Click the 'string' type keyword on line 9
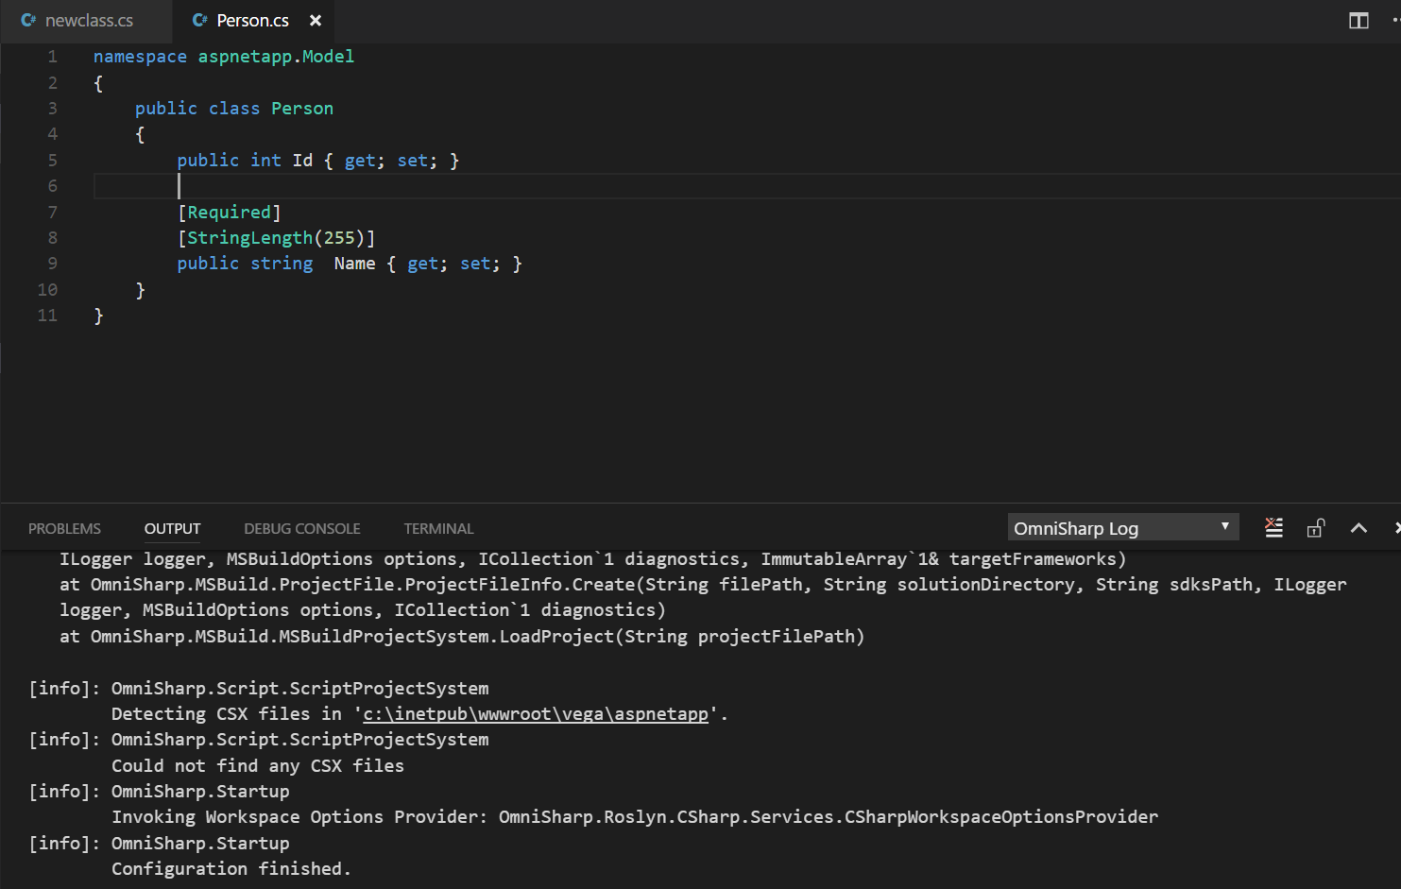 (282, 264)
